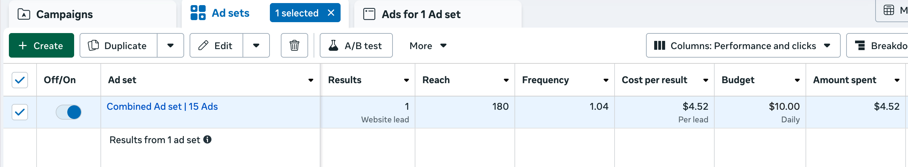Open the Combined Ad set | 15 Ads link

click(x=162, y=107)
